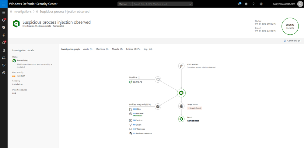Click the feedback smiley icon
Image resolution: width=304 pixels, height=148 pixels.
(261, 4)
